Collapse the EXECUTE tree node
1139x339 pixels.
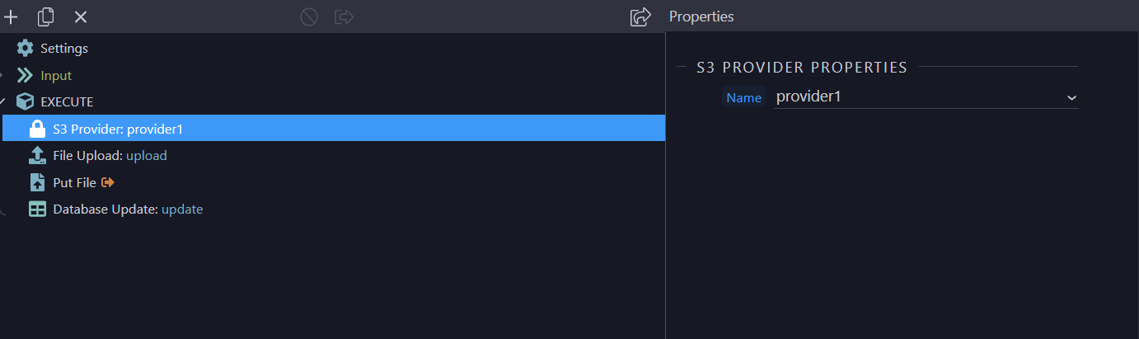click(x=3, y=101)
